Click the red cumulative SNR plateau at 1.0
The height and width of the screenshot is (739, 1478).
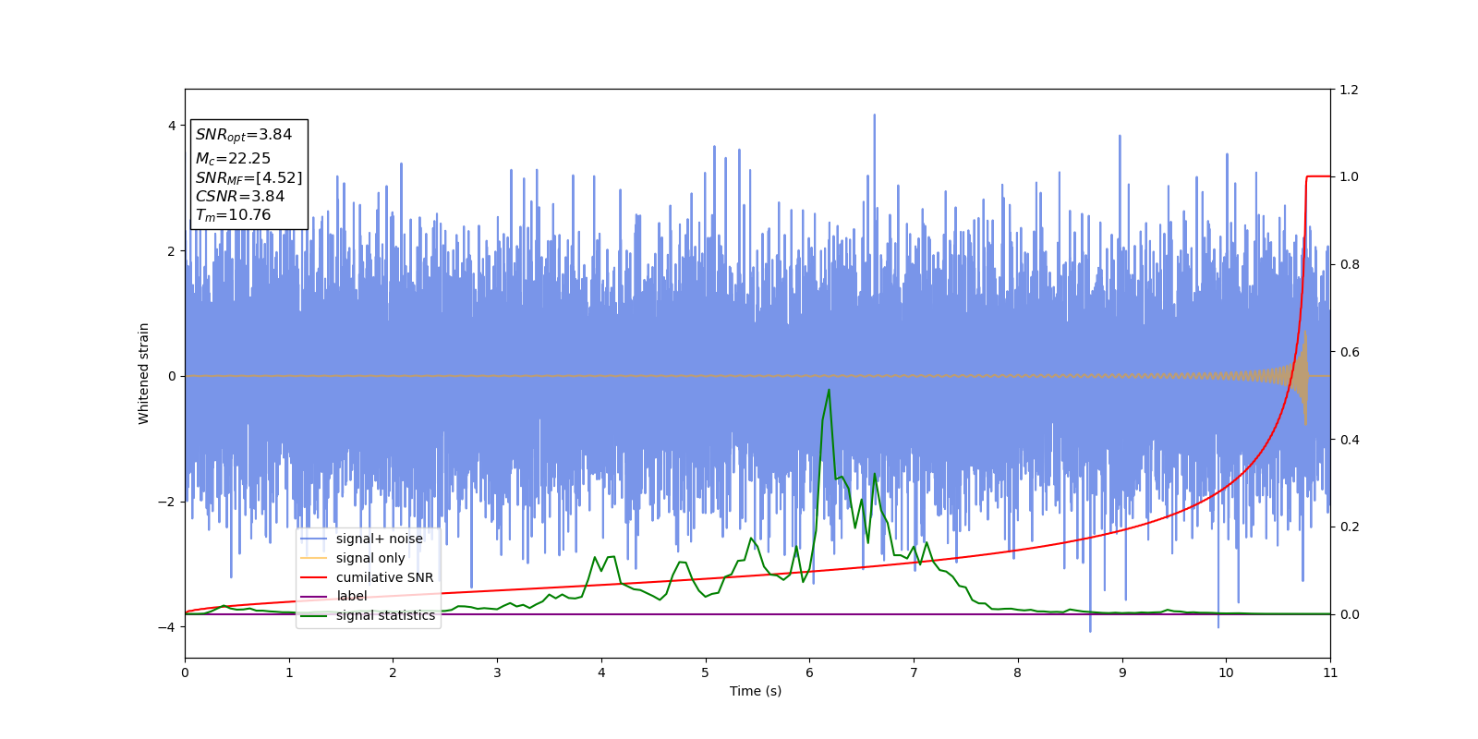pyautogui.click(x=1318, y=176)
